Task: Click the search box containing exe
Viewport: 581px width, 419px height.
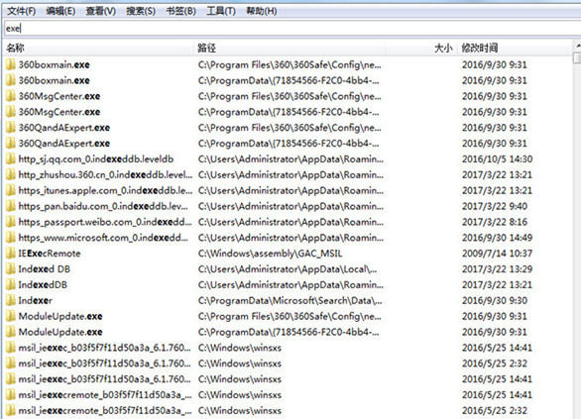Action: click(292, 29)
